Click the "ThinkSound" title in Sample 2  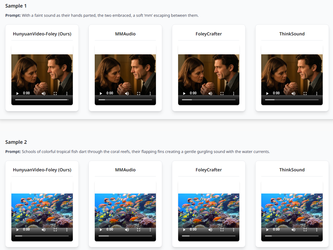click(x=292, y=170)
